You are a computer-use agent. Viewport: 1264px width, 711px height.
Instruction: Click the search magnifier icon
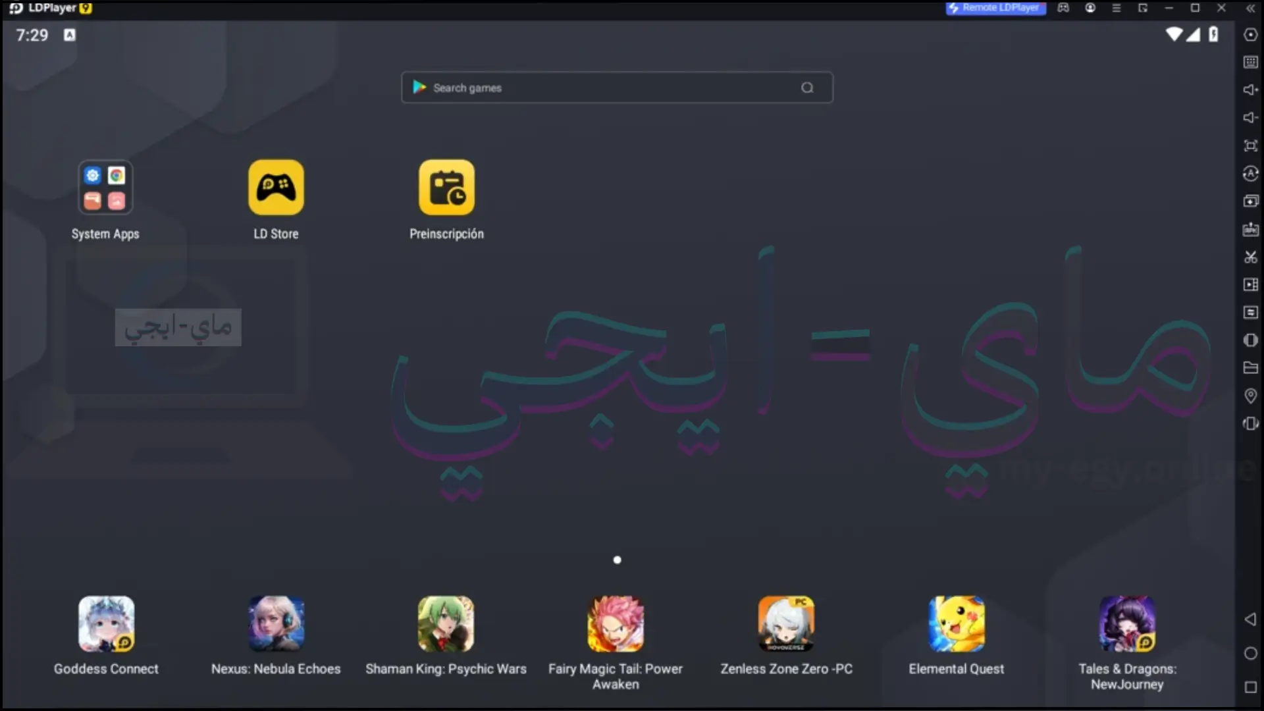click(806, 87)
